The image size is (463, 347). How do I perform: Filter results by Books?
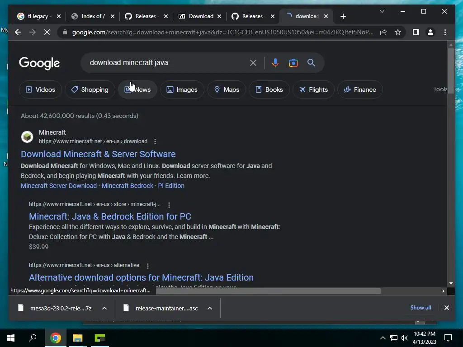tap(269, 89)
